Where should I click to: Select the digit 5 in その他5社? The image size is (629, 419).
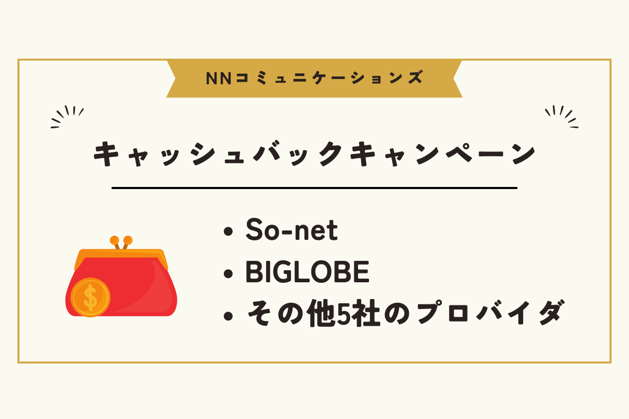(343, 315)
